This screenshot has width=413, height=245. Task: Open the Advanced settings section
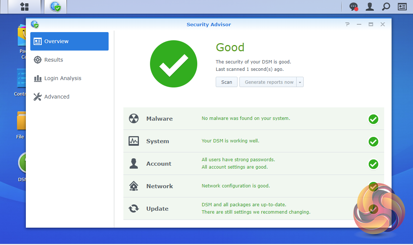click(x=69, y=97)
